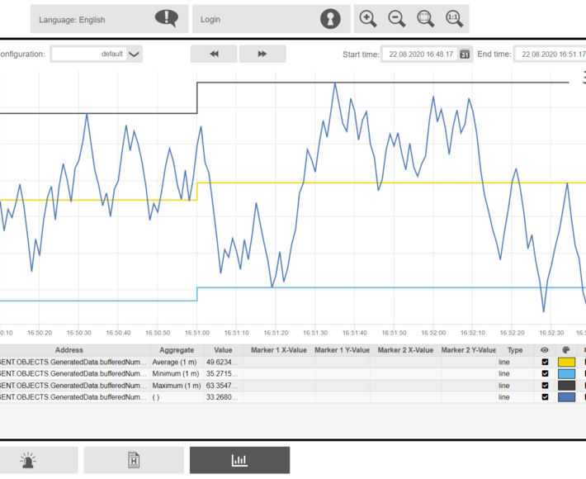
Task: Toggle visibility checkbox for Maximum (1 m) row
Action: click(545, 385)
